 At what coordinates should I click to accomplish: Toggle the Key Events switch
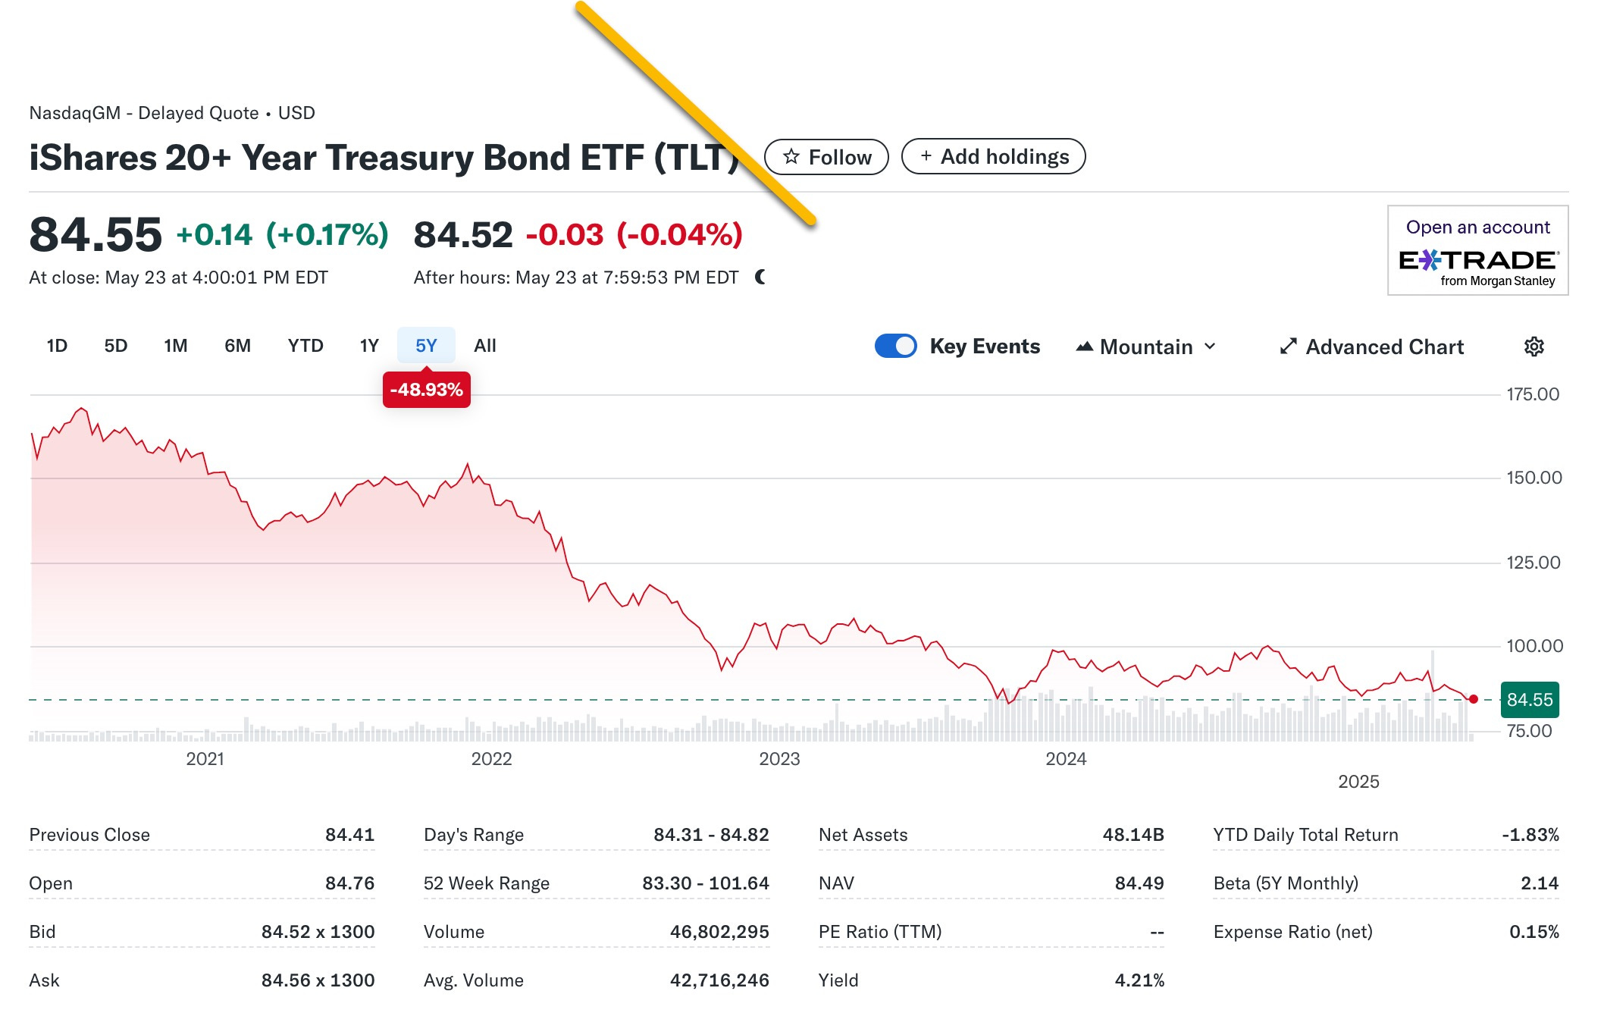click(895, 346)
